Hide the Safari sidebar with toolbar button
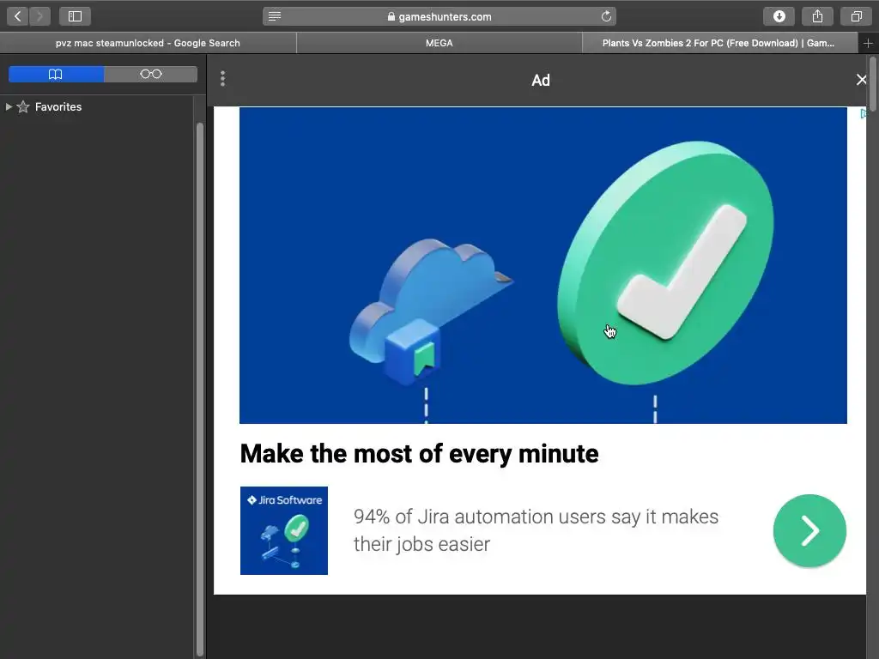 [x=76, y=16]
